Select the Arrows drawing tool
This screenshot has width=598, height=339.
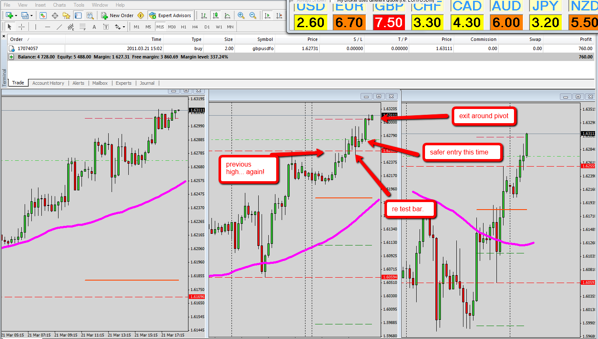117,27
